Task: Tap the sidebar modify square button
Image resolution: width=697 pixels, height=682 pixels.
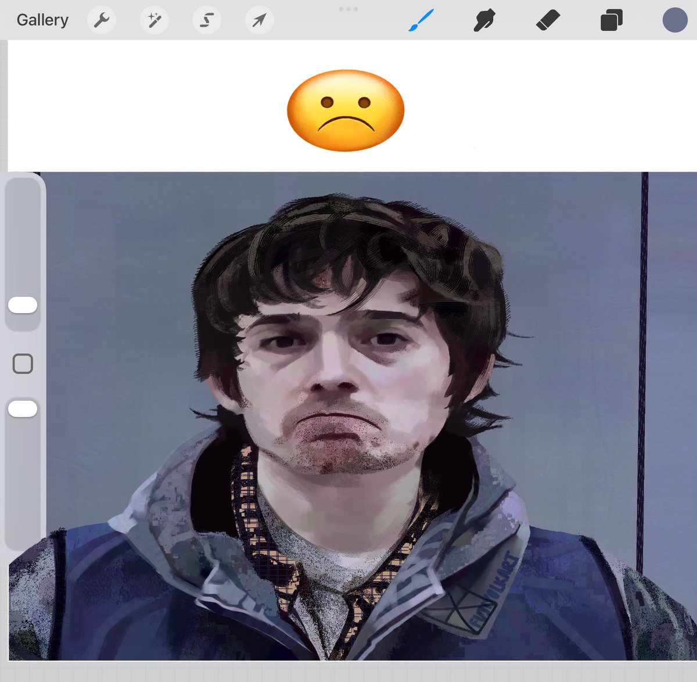Action: [23, 364]
